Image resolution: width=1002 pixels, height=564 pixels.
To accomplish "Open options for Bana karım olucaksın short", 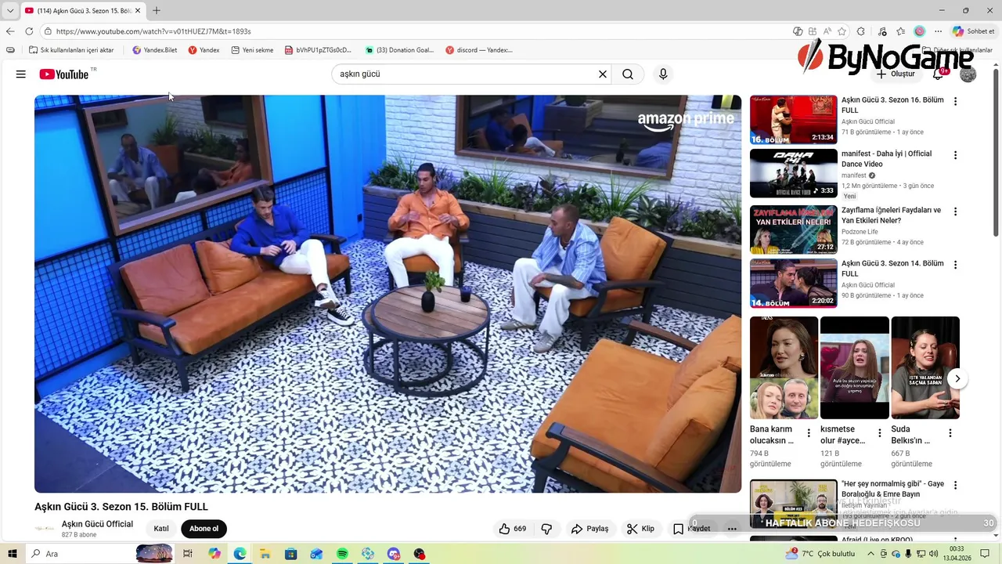I will point(809,433).
